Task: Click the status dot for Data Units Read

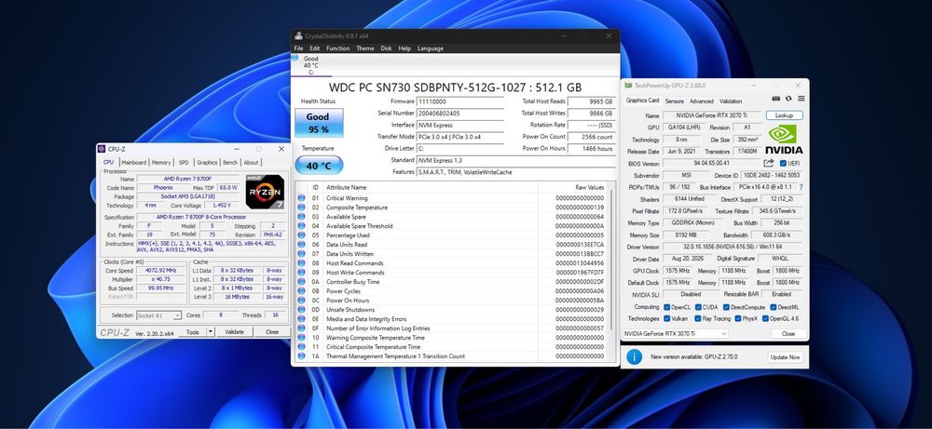Action: pyautogui.click(x=301, y=245)
